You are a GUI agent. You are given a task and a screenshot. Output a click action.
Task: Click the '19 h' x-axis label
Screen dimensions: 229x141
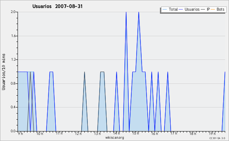pyautogui.click(x=212, y=133)
